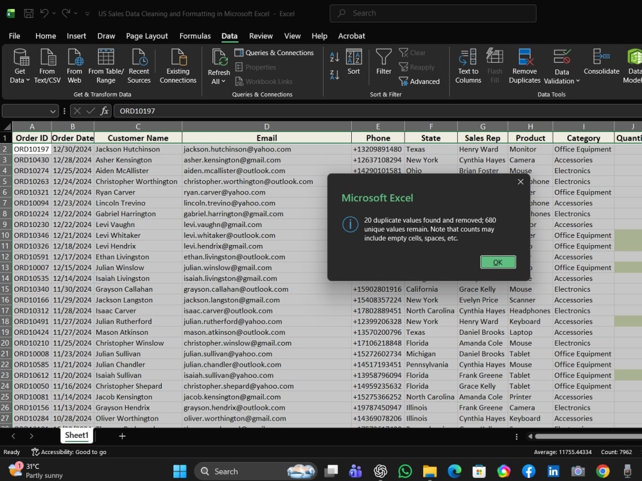Click the Email header cell
The image size is (642, 481).
pos(266,138)
